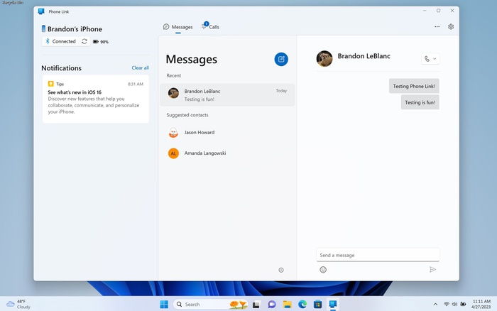Click the 'Testing Phone Link!' message bubble
The image size is (497, 311).
tap(414, 86)
